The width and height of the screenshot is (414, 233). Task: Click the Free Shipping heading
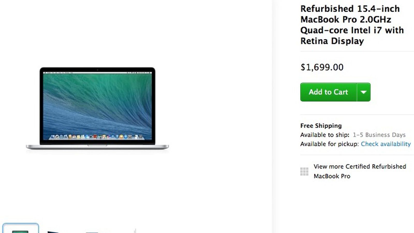pos(321,126)
